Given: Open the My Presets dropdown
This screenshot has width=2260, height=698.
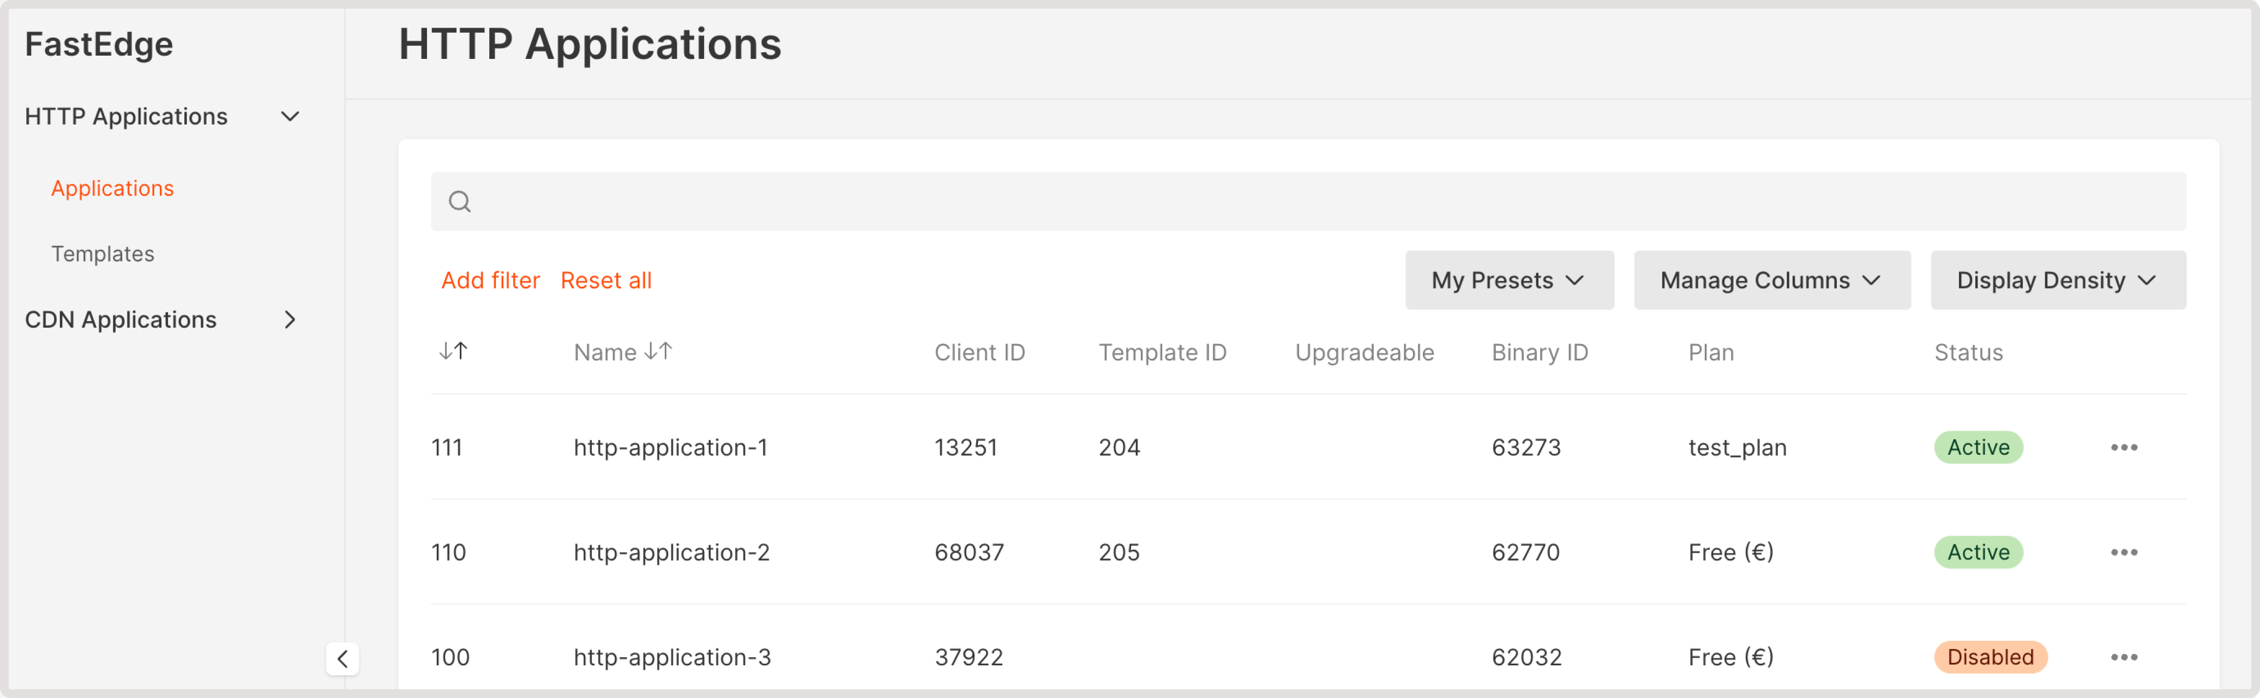Looking at the screenshot, I should pos(1509,280).
